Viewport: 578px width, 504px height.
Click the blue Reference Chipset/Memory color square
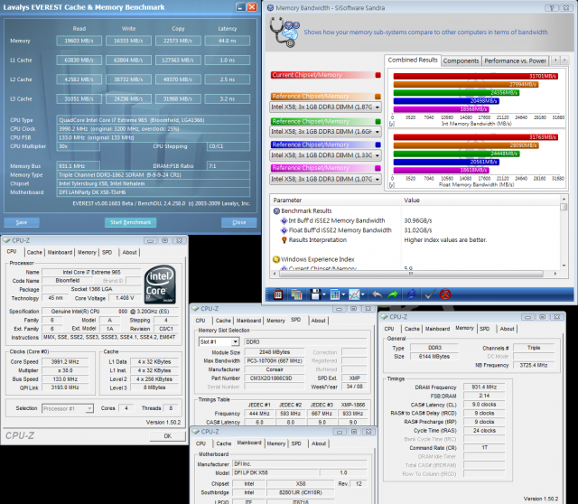pyautogui.click(x=378, y=145)
